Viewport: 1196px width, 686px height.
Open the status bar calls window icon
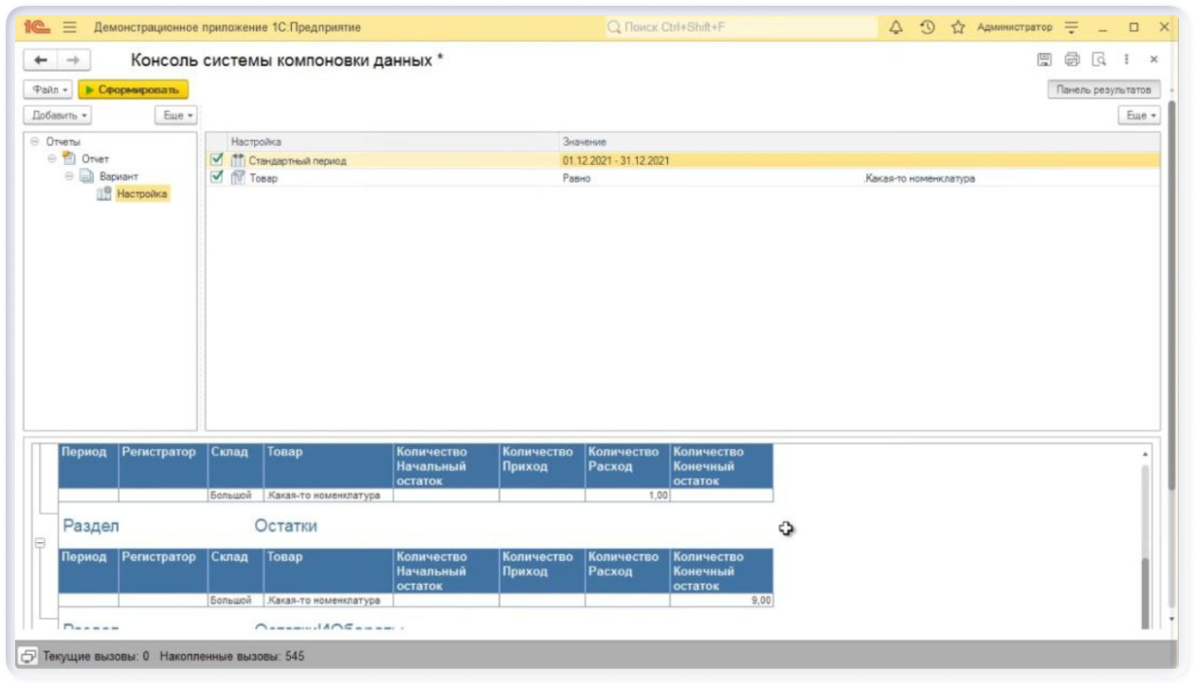coord(28,656)
